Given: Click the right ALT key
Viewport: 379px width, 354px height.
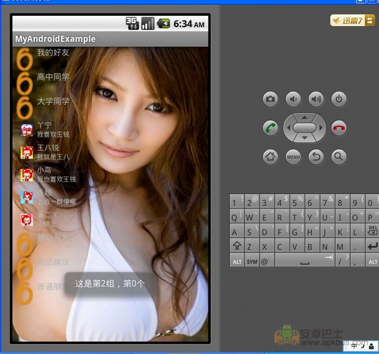Looking at the screenshot, I should (373, 260).
